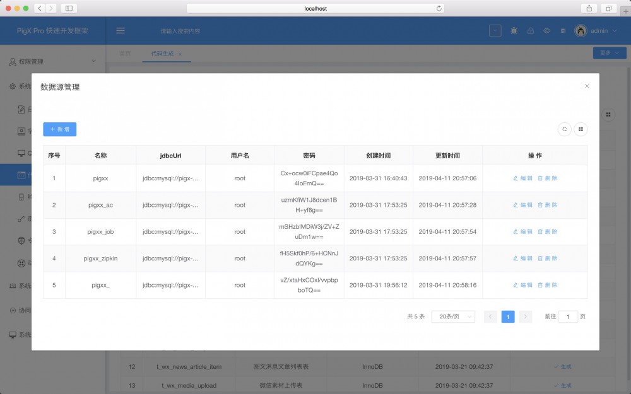Refresh the data source table
This screenshot has height=394, width=631.
(x=564, y=129)
